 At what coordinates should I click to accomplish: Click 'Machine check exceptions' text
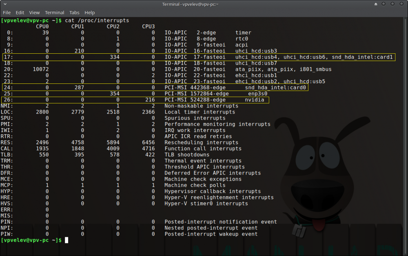click(x=203, y=179)
